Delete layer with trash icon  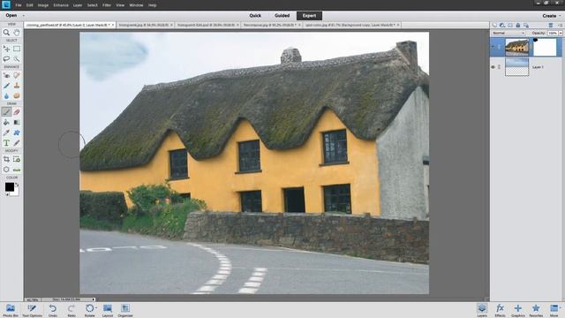(x=551, y=26)
